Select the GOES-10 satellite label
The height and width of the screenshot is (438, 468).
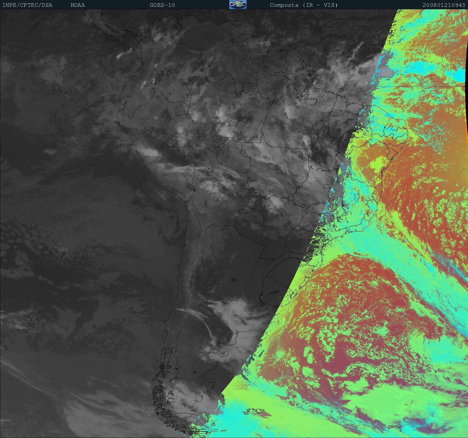[x=162, y=5]
